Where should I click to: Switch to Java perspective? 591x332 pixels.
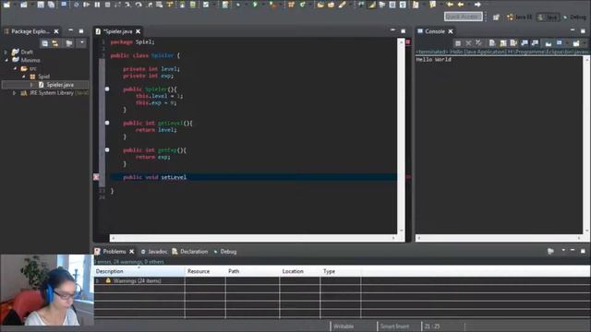click(548, 18)
